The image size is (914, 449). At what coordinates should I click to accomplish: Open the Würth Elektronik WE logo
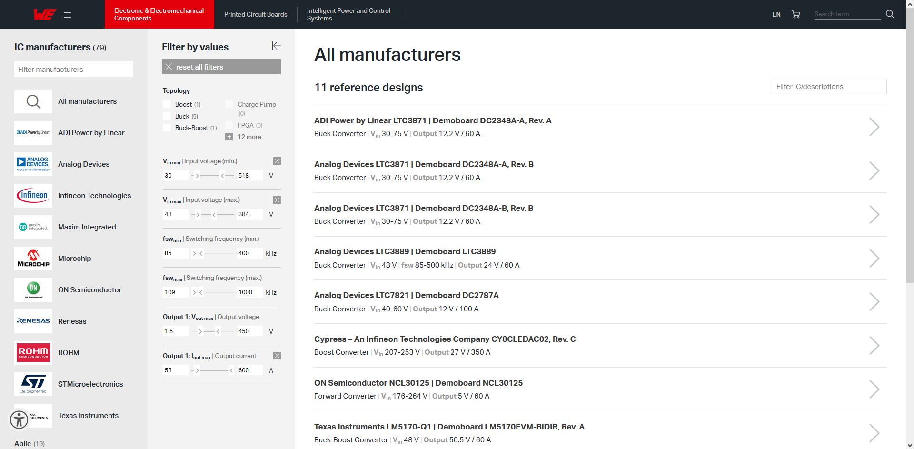(45, 15)
